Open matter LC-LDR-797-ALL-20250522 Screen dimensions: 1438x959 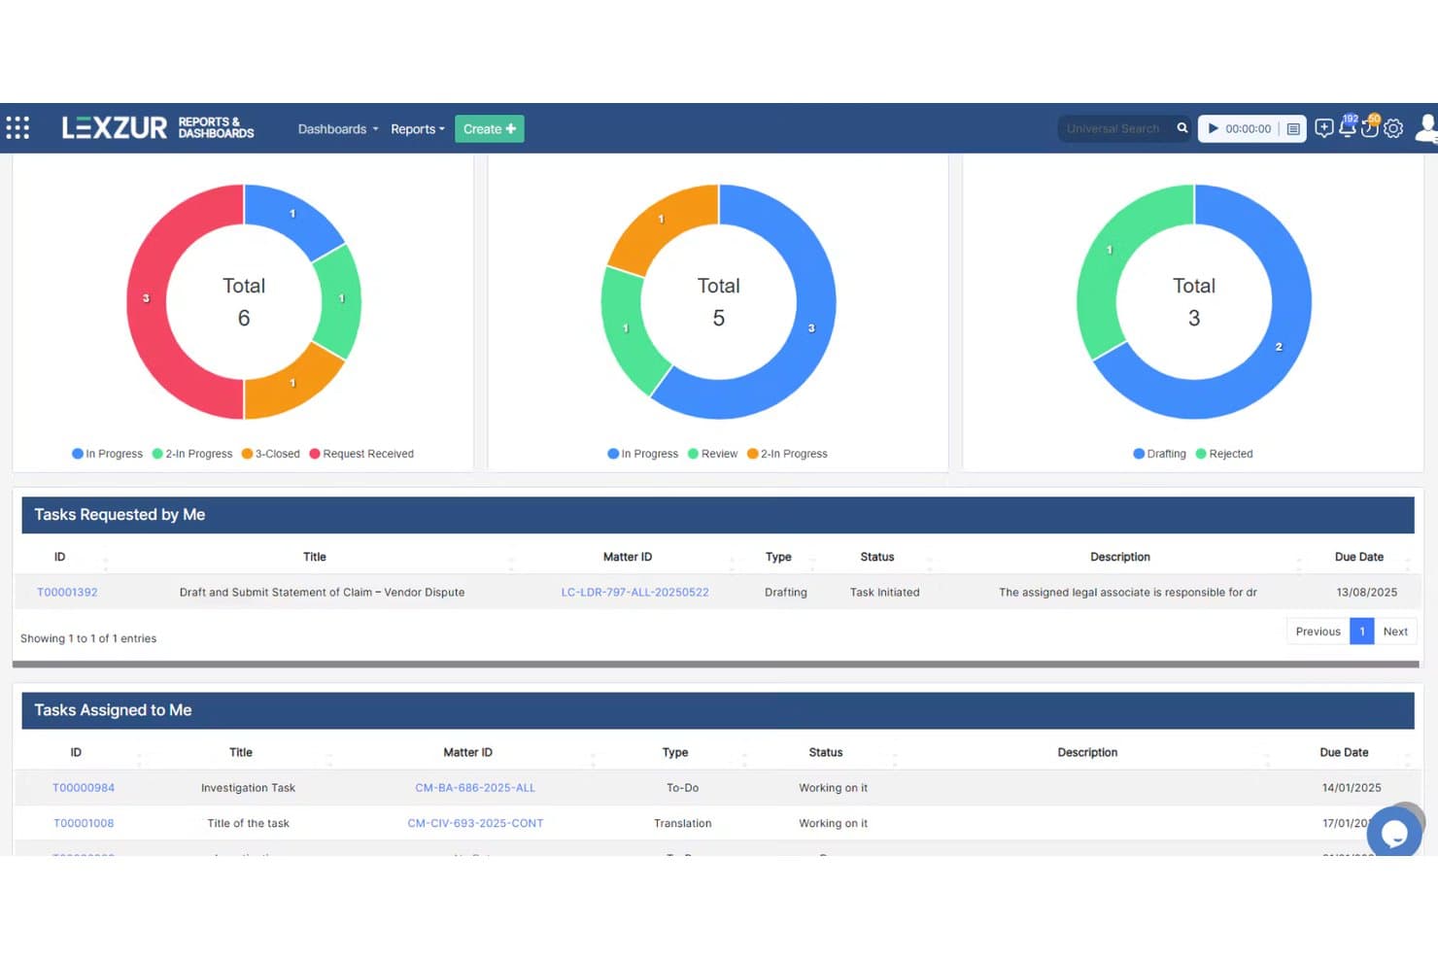coord(634,592)
